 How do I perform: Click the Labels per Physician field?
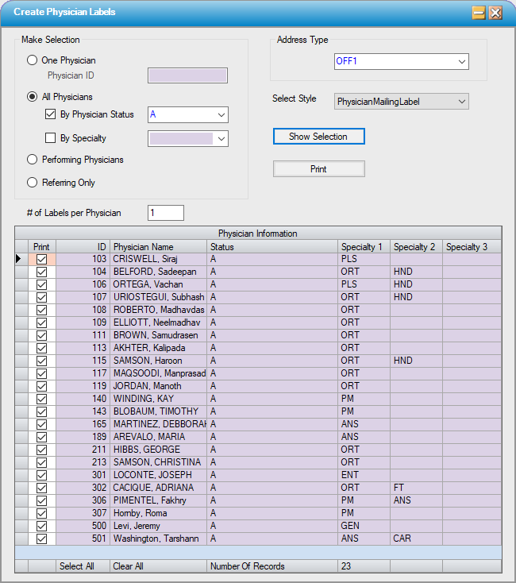(x=166, y=213)
